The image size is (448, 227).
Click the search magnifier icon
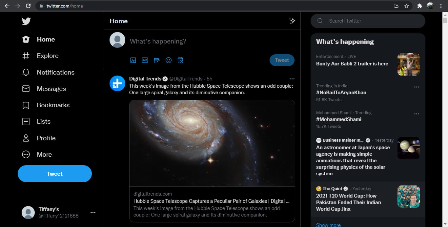click(320, 21)
